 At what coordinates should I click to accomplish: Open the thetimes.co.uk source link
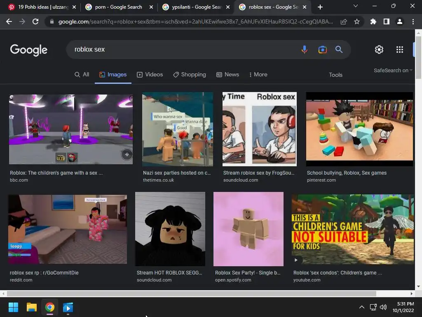click(x=158, y=180)
